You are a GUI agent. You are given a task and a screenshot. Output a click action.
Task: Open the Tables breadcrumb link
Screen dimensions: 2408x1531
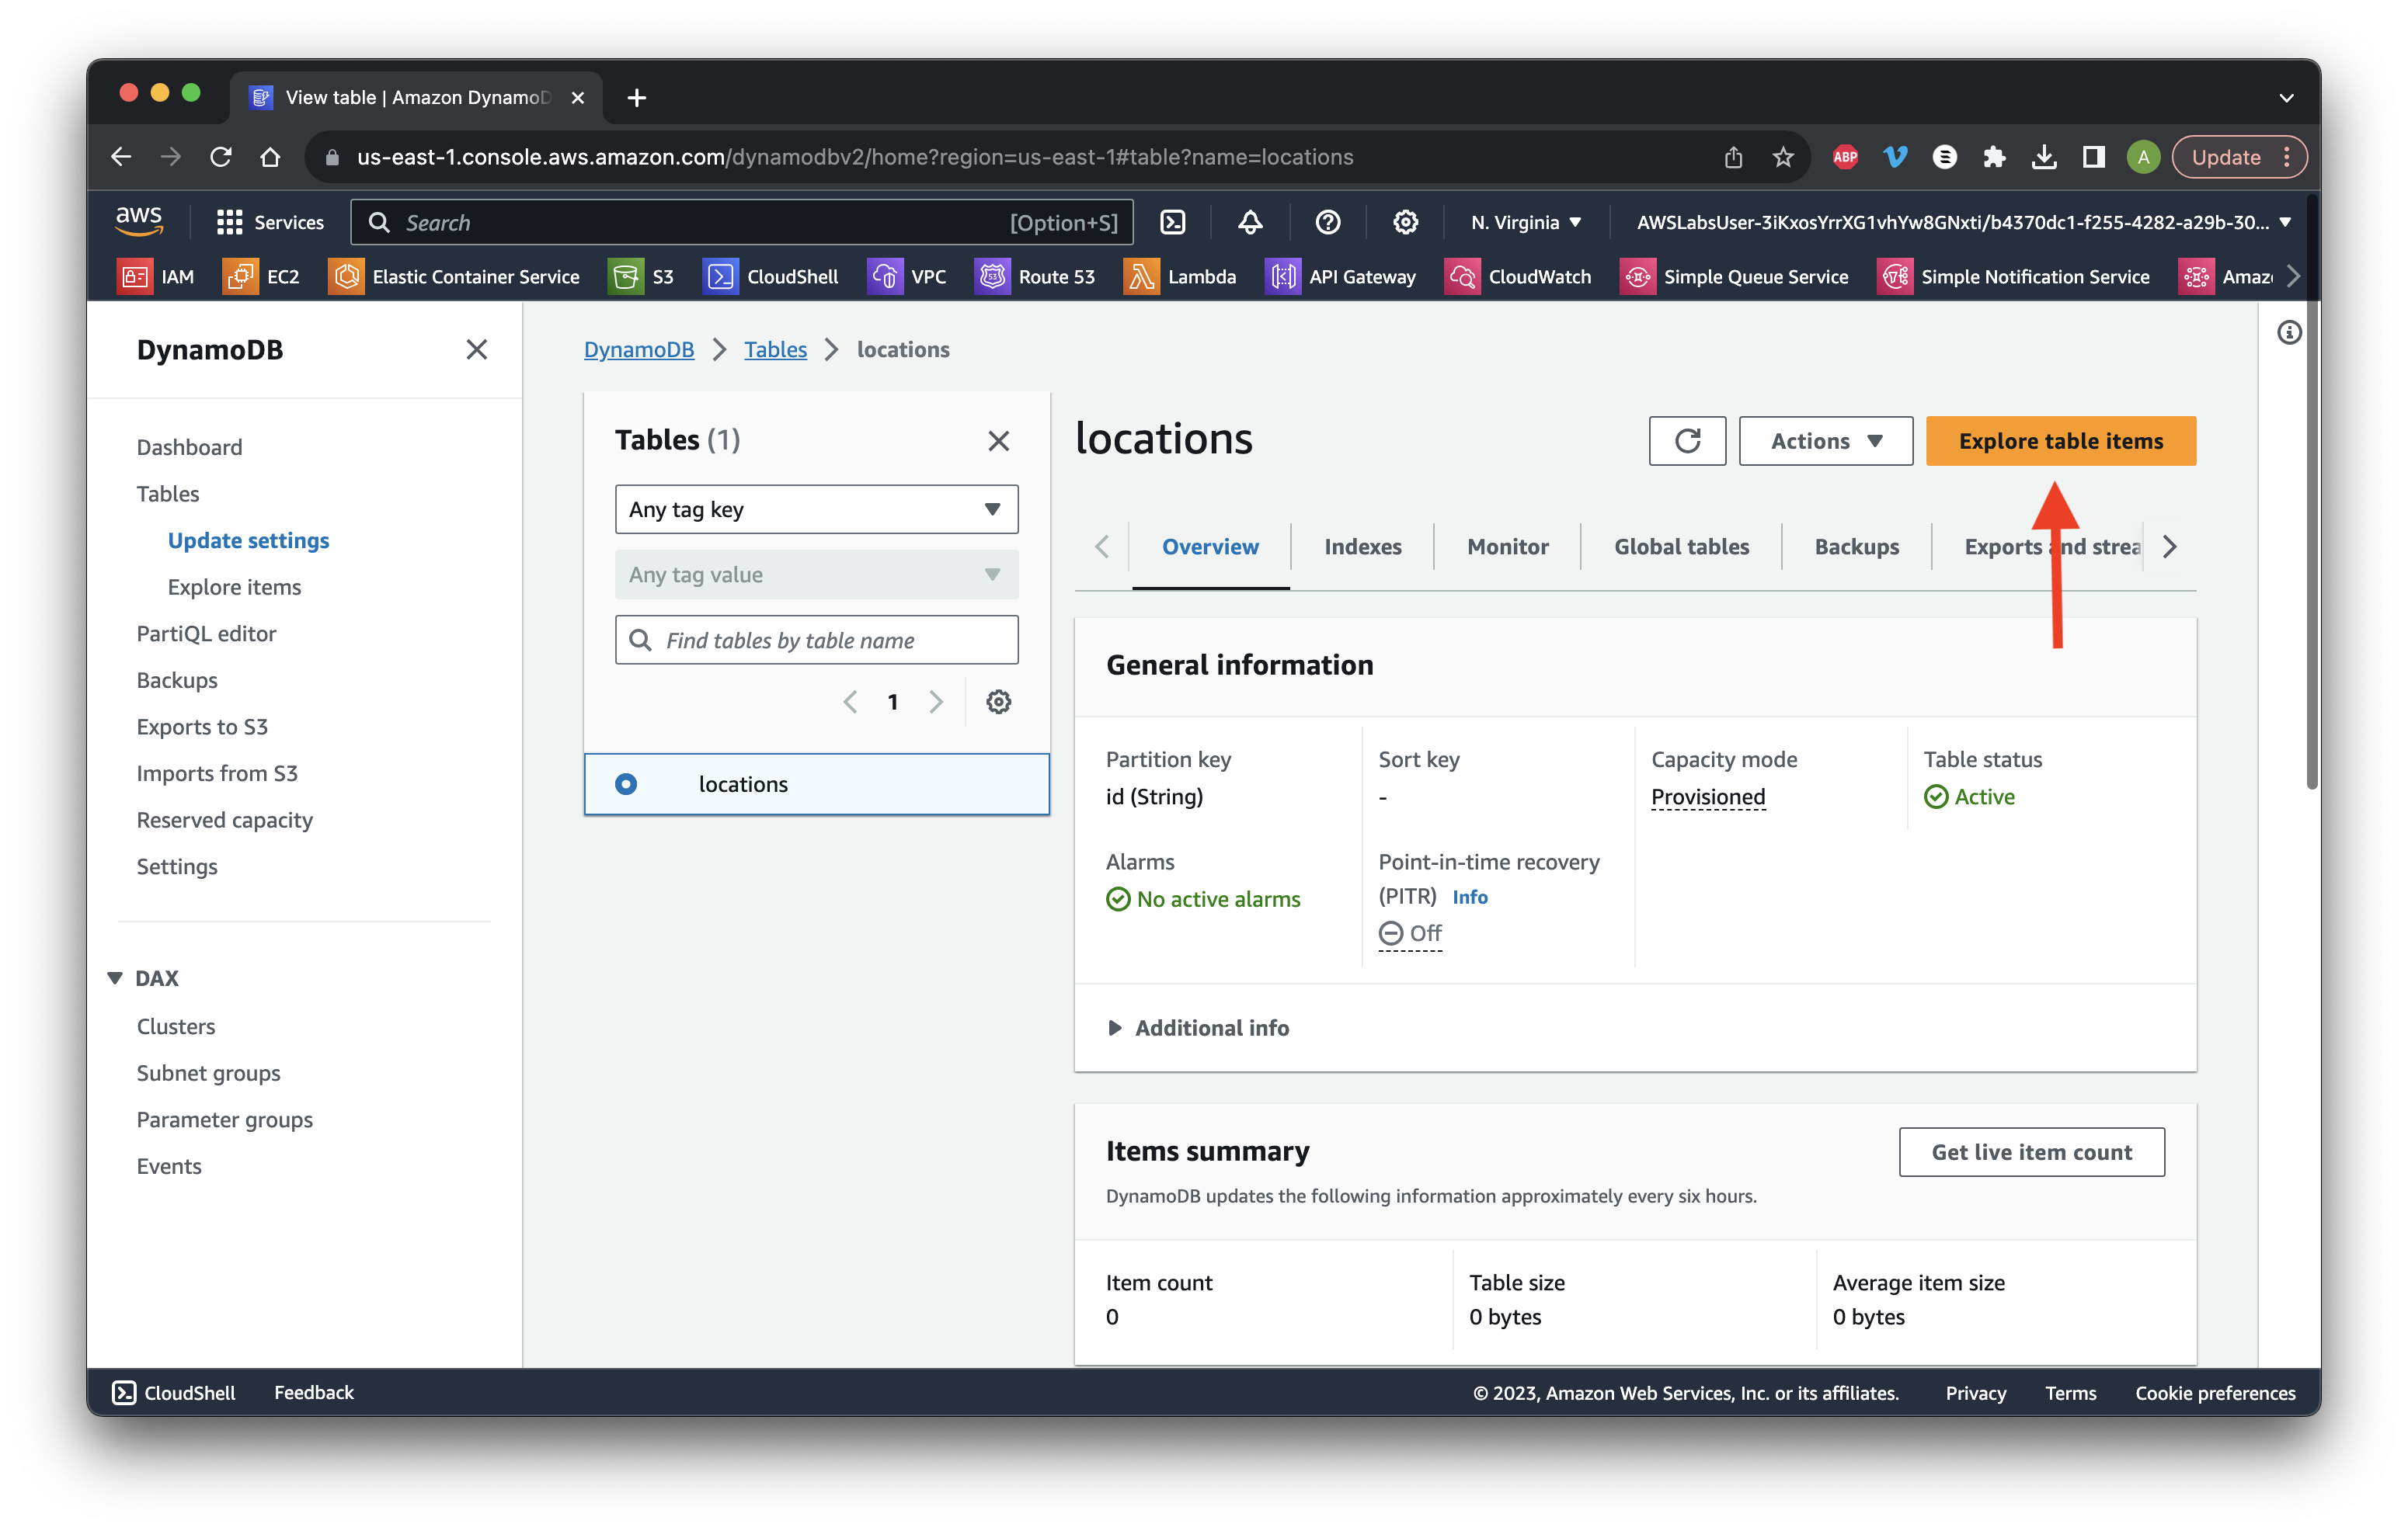[x=775, y=350]
